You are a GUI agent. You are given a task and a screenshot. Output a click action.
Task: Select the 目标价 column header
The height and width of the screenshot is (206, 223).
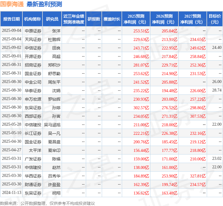coord(215,19)
